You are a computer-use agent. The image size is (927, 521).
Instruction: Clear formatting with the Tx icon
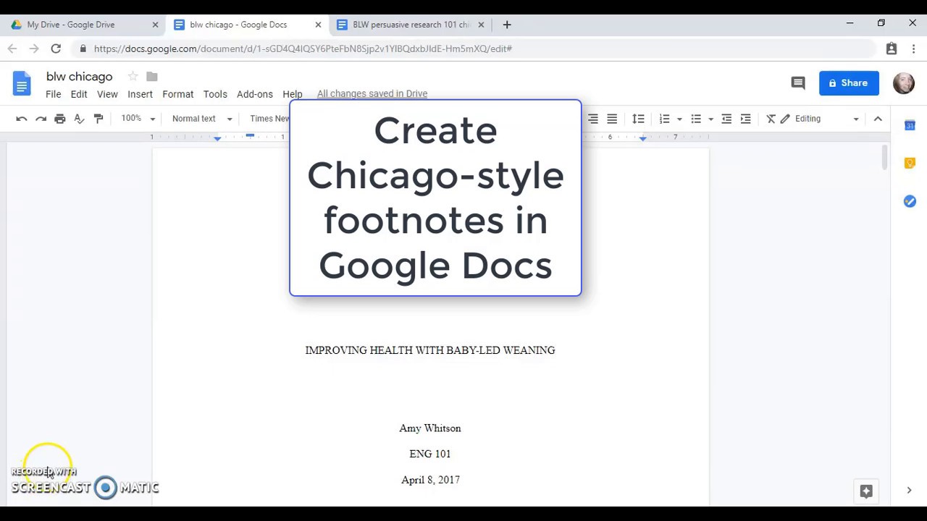point(771,119)
